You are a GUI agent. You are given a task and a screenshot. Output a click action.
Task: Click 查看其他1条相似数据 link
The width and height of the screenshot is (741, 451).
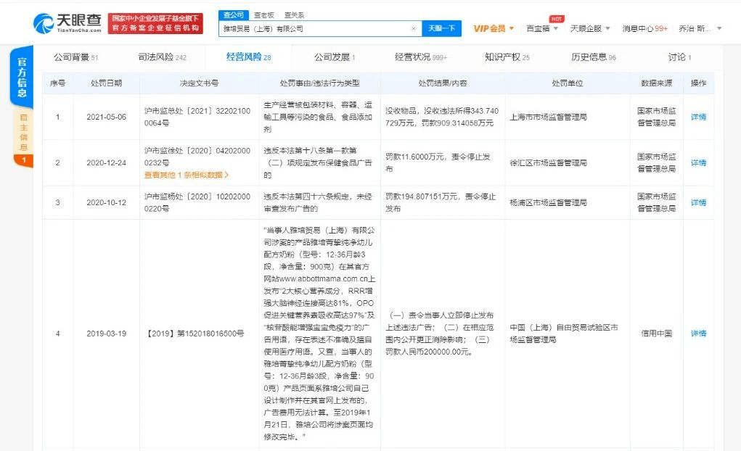[187, 175]
